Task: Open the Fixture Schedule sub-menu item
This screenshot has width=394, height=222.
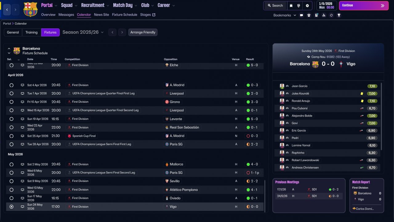Action: pyautogui.click(x=125, y=15)
